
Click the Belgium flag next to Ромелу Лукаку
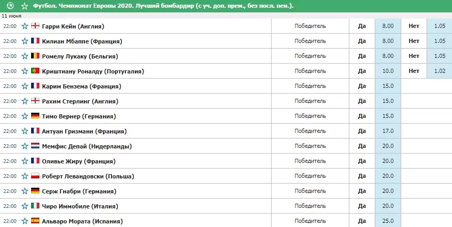click(x=35, y=55)
